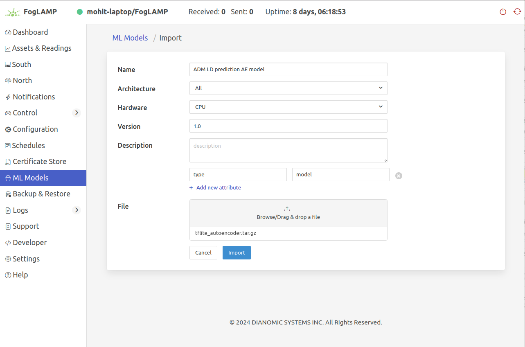
Task: Open Certificate Store from sidebar
Action: (x=39, y=162)
